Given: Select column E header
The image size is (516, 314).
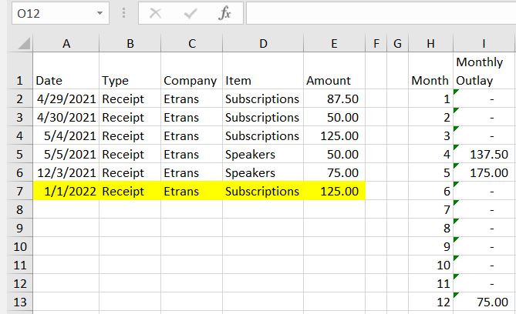Looking at the screenshot, I should [333, 45].
